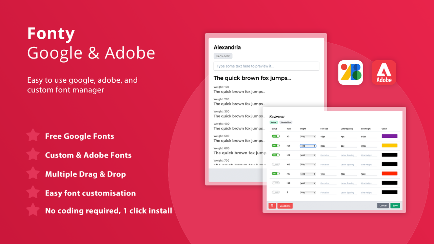Click the font preview text input
The image size is (434, 244).
coord(266,66)
